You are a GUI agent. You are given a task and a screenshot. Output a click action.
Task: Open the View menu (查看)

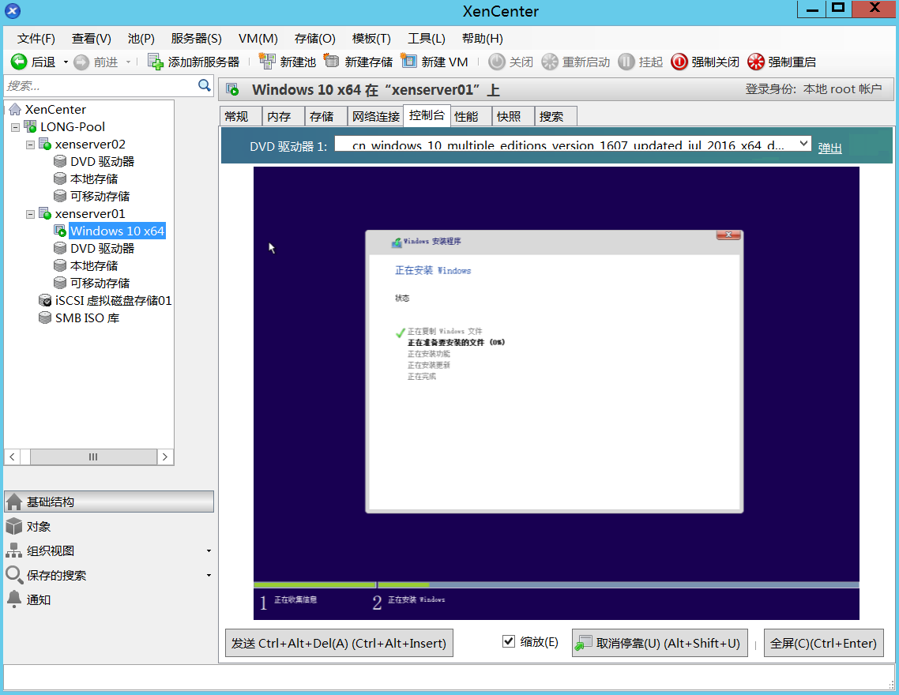[91, 39]
